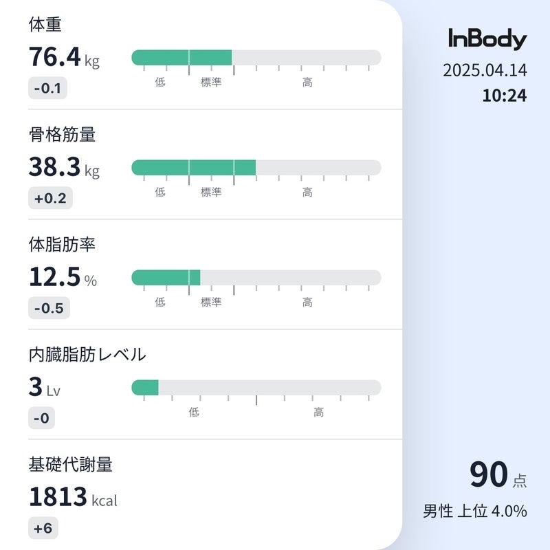The image size is (550, 550).
Task: Open the 基礎代謝量 section heading
Action: click(71, 465)
